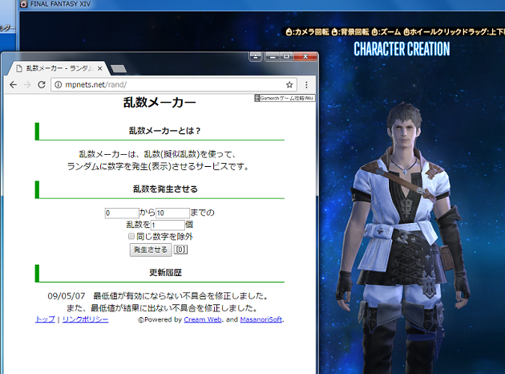
Task: Click the 乱数メーカー page heading
Action: 160,103
